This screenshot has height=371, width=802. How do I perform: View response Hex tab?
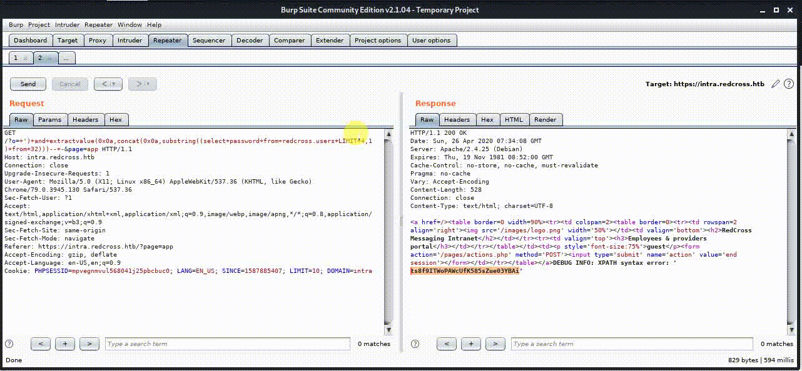pyautogui.click(x=487, y=119)
